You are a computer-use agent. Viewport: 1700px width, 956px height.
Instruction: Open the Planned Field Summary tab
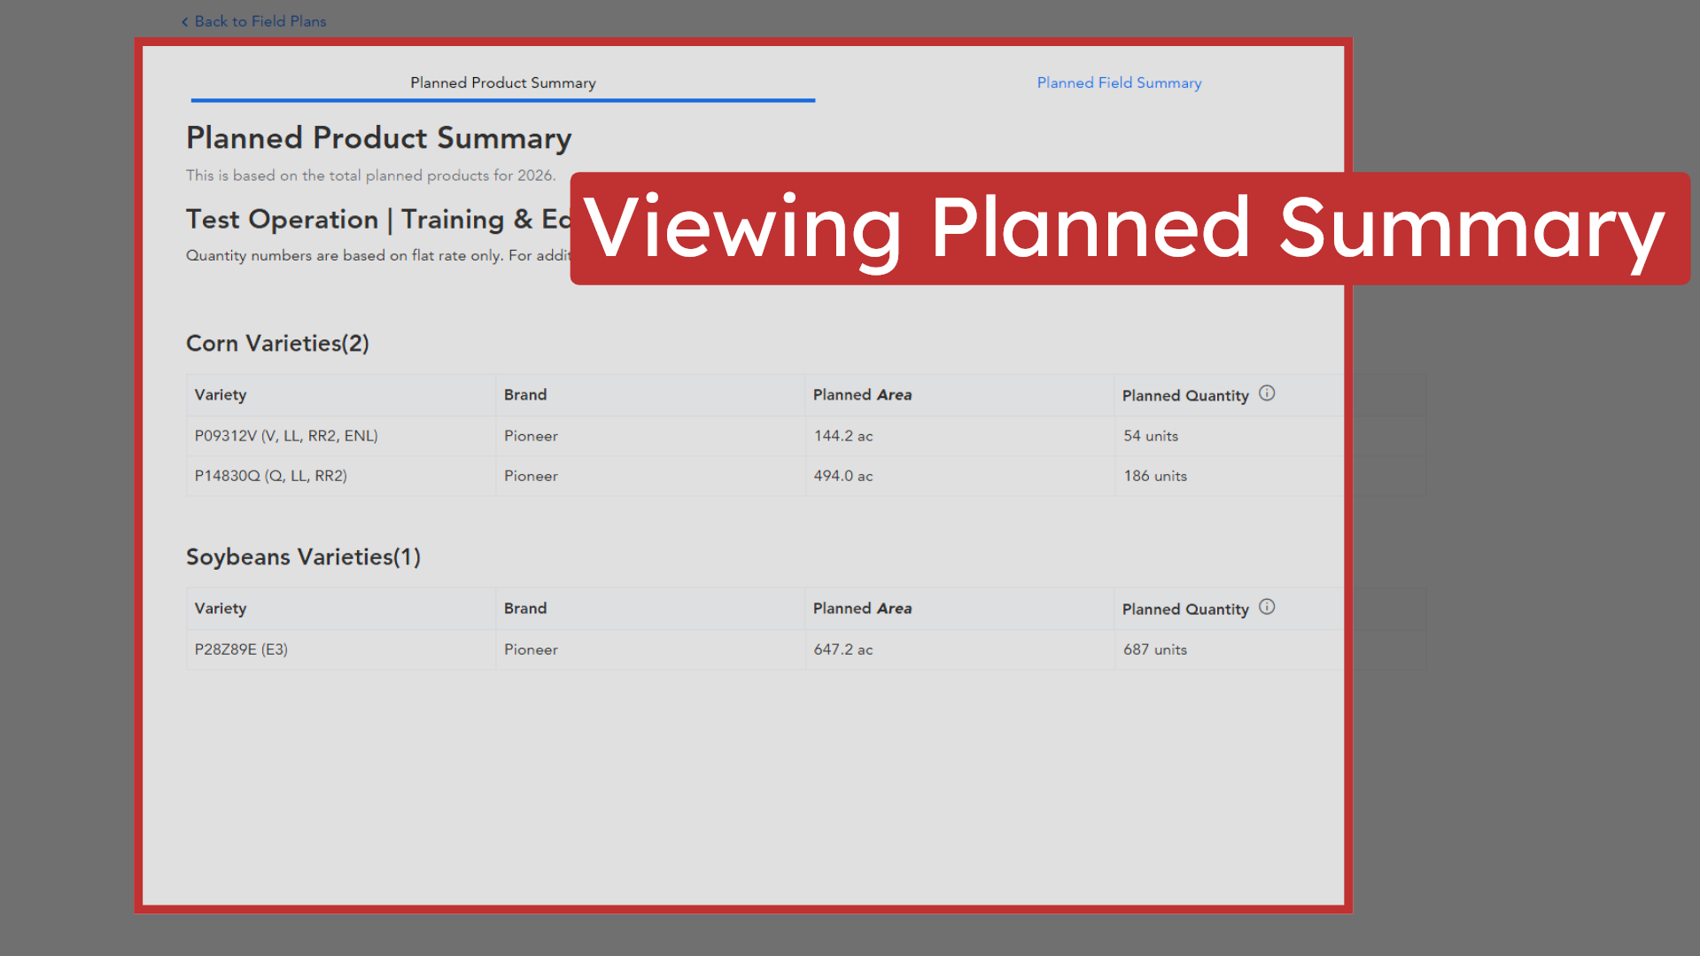click(x=1119, y=82)
